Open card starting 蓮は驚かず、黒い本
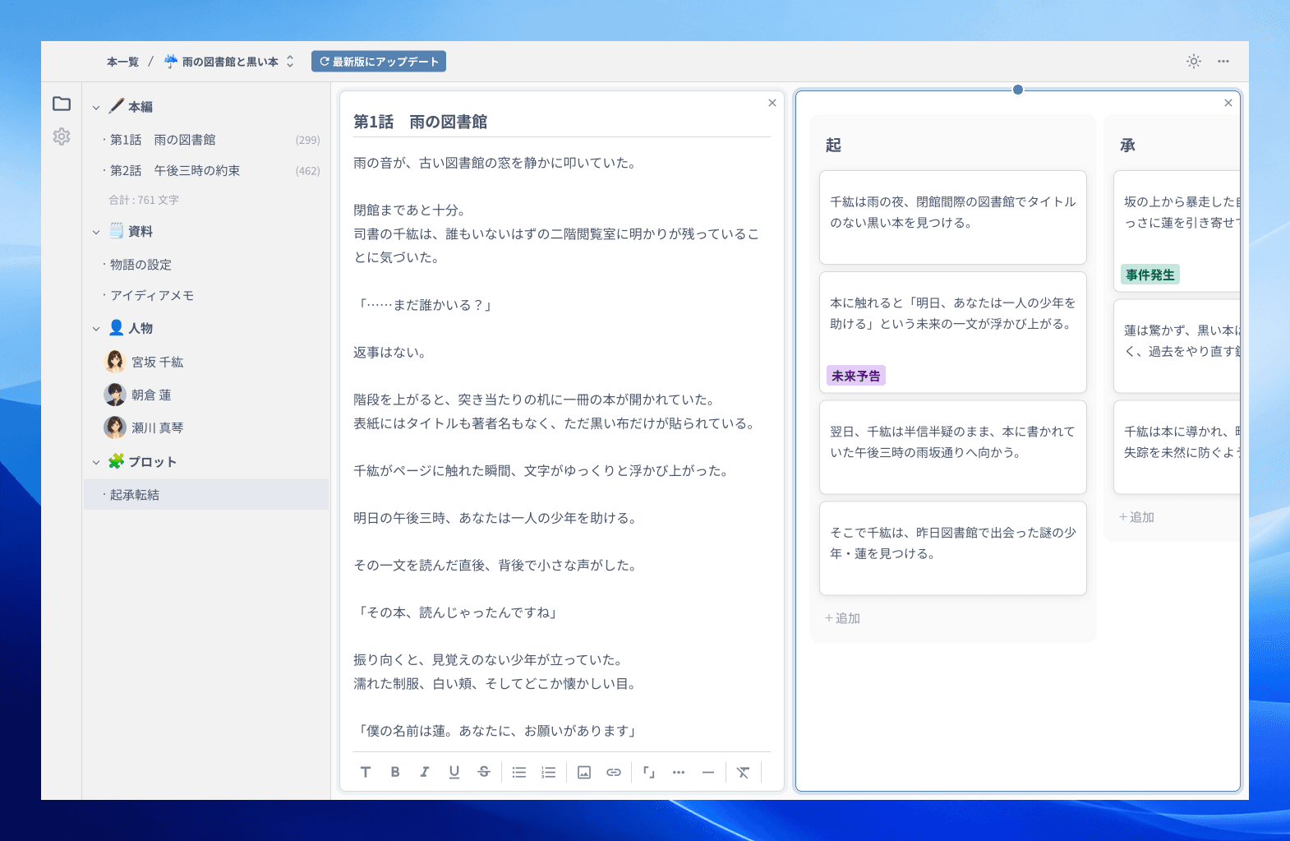1290x841 pixels. 1177,346
